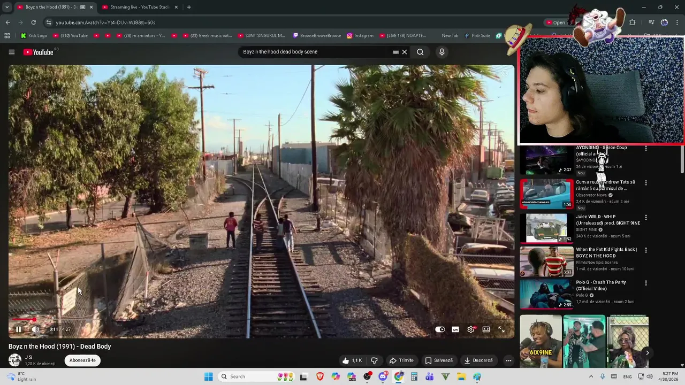The image size is (685, 385).
Task: Open more actions three-dot menu under video
Action: click(508, 360)
